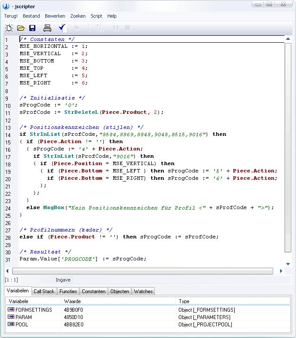Click the horizontal scroll right arrow
The width and height of the screenshot is (296, 338).
(281, 271)
